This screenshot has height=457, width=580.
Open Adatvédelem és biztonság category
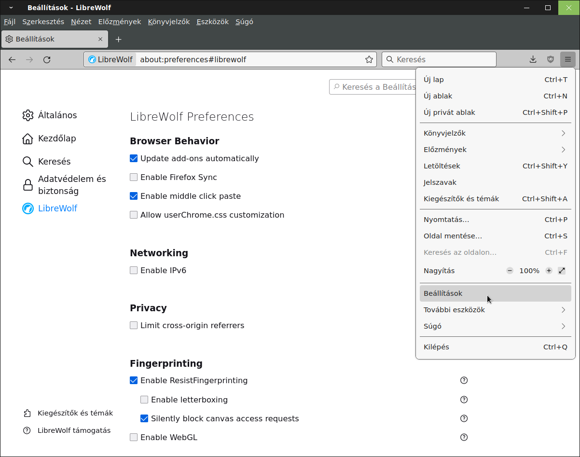pyautogui.click(x=64, y=185)
